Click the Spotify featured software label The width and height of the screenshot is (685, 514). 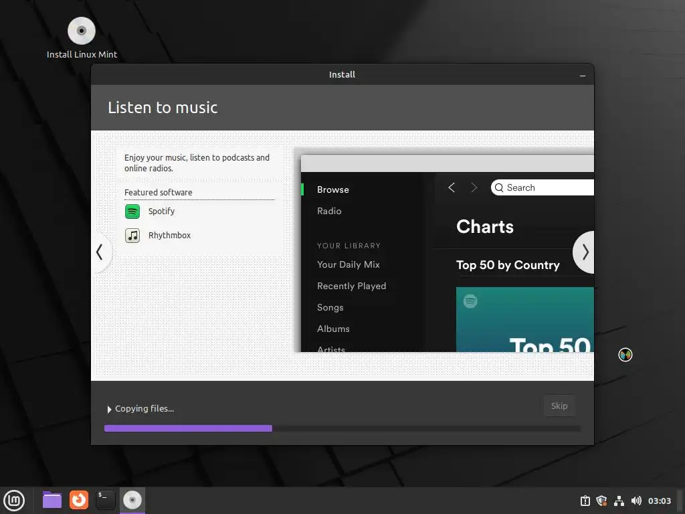pos(161,211)
